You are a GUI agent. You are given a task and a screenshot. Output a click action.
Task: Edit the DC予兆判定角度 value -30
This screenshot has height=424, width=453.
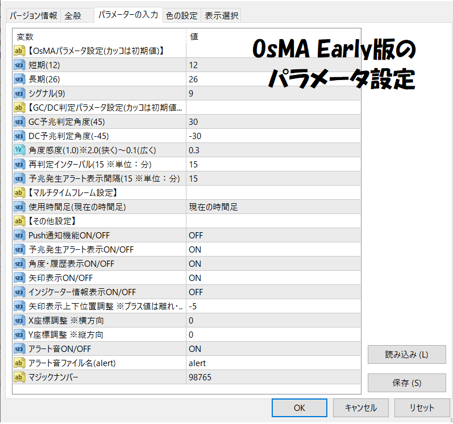tap(273, 136)
